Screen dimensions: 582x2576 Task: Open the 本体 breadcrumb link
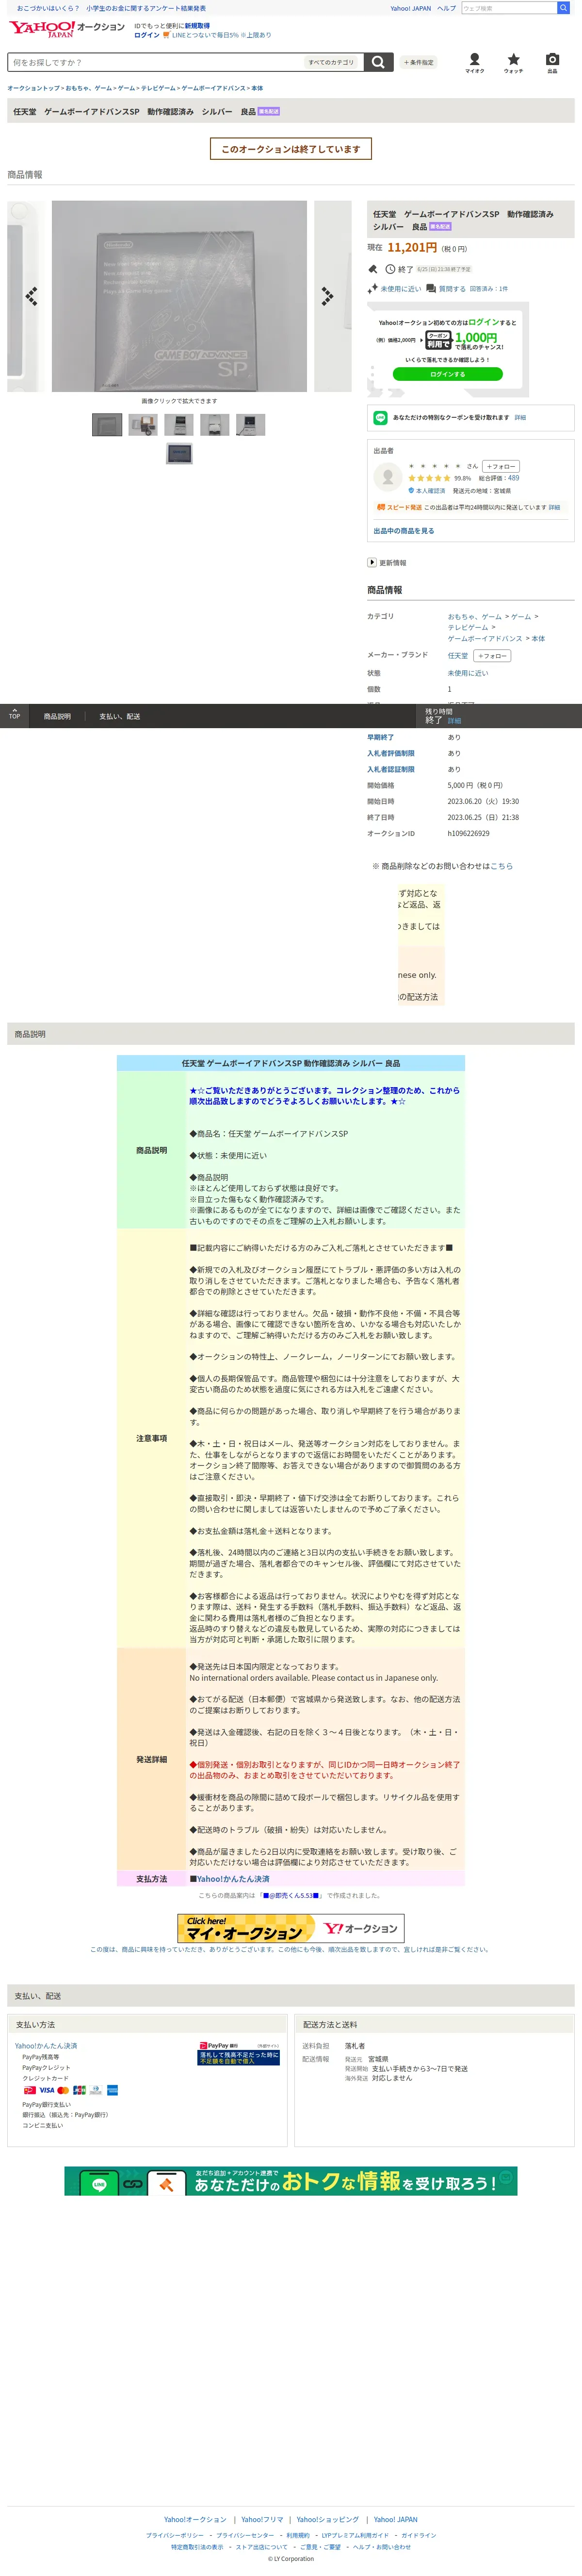[x=257, y=88]
